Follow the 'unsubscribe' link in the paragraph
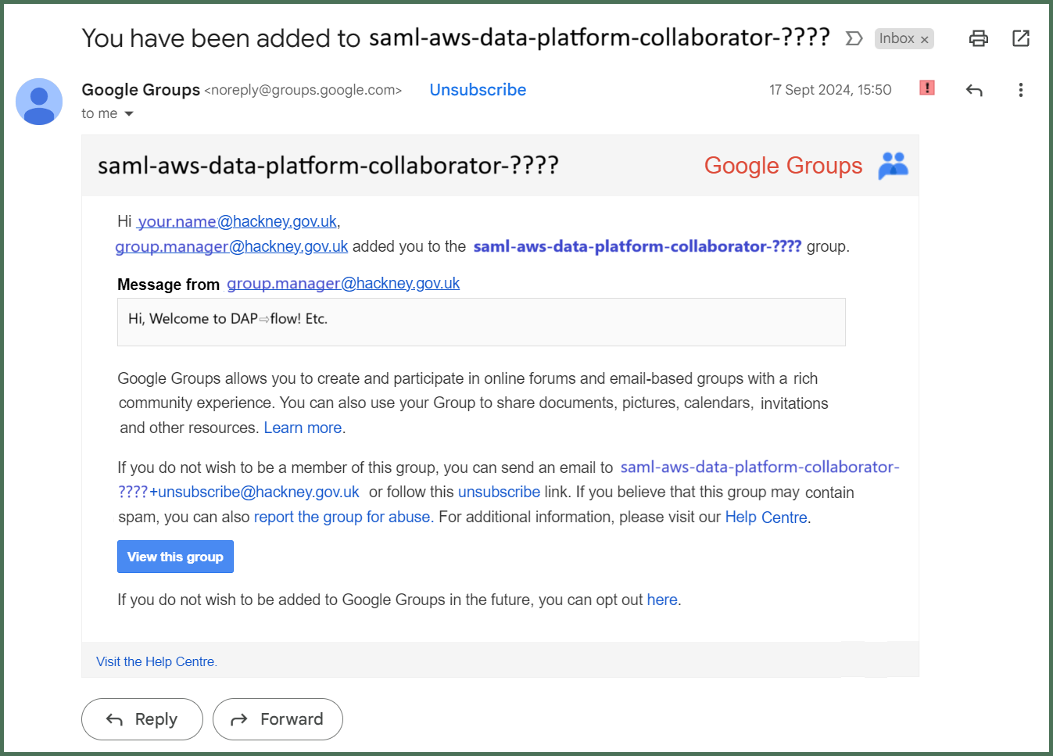This screenshot has height=756, width=1053. pos(499,492)
